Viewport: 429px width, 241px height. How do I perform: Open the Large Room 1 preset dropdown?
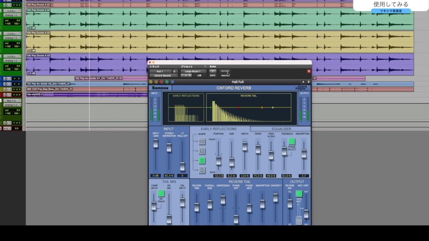coord(193,71)
